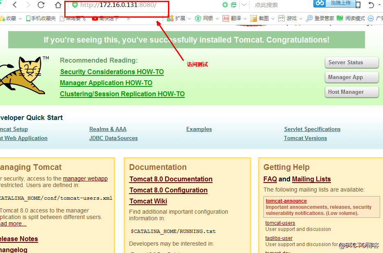Image resolution: width=383 pixels, height=253 pixels.
Task: Open the 扩展 extensions icon
Action: pyautogui.click(x=170, y=18)
